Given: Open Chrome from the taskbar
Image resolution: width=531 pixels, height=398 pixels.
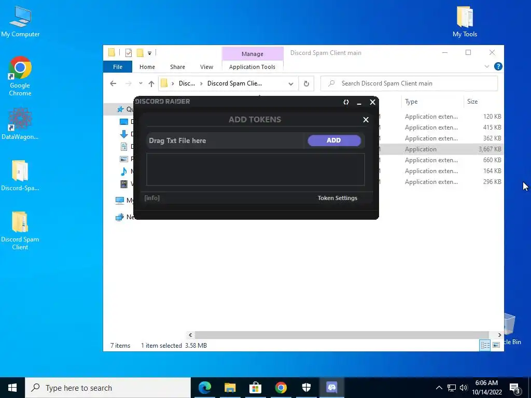Looking at the screenshot, I should coord(281,388).
